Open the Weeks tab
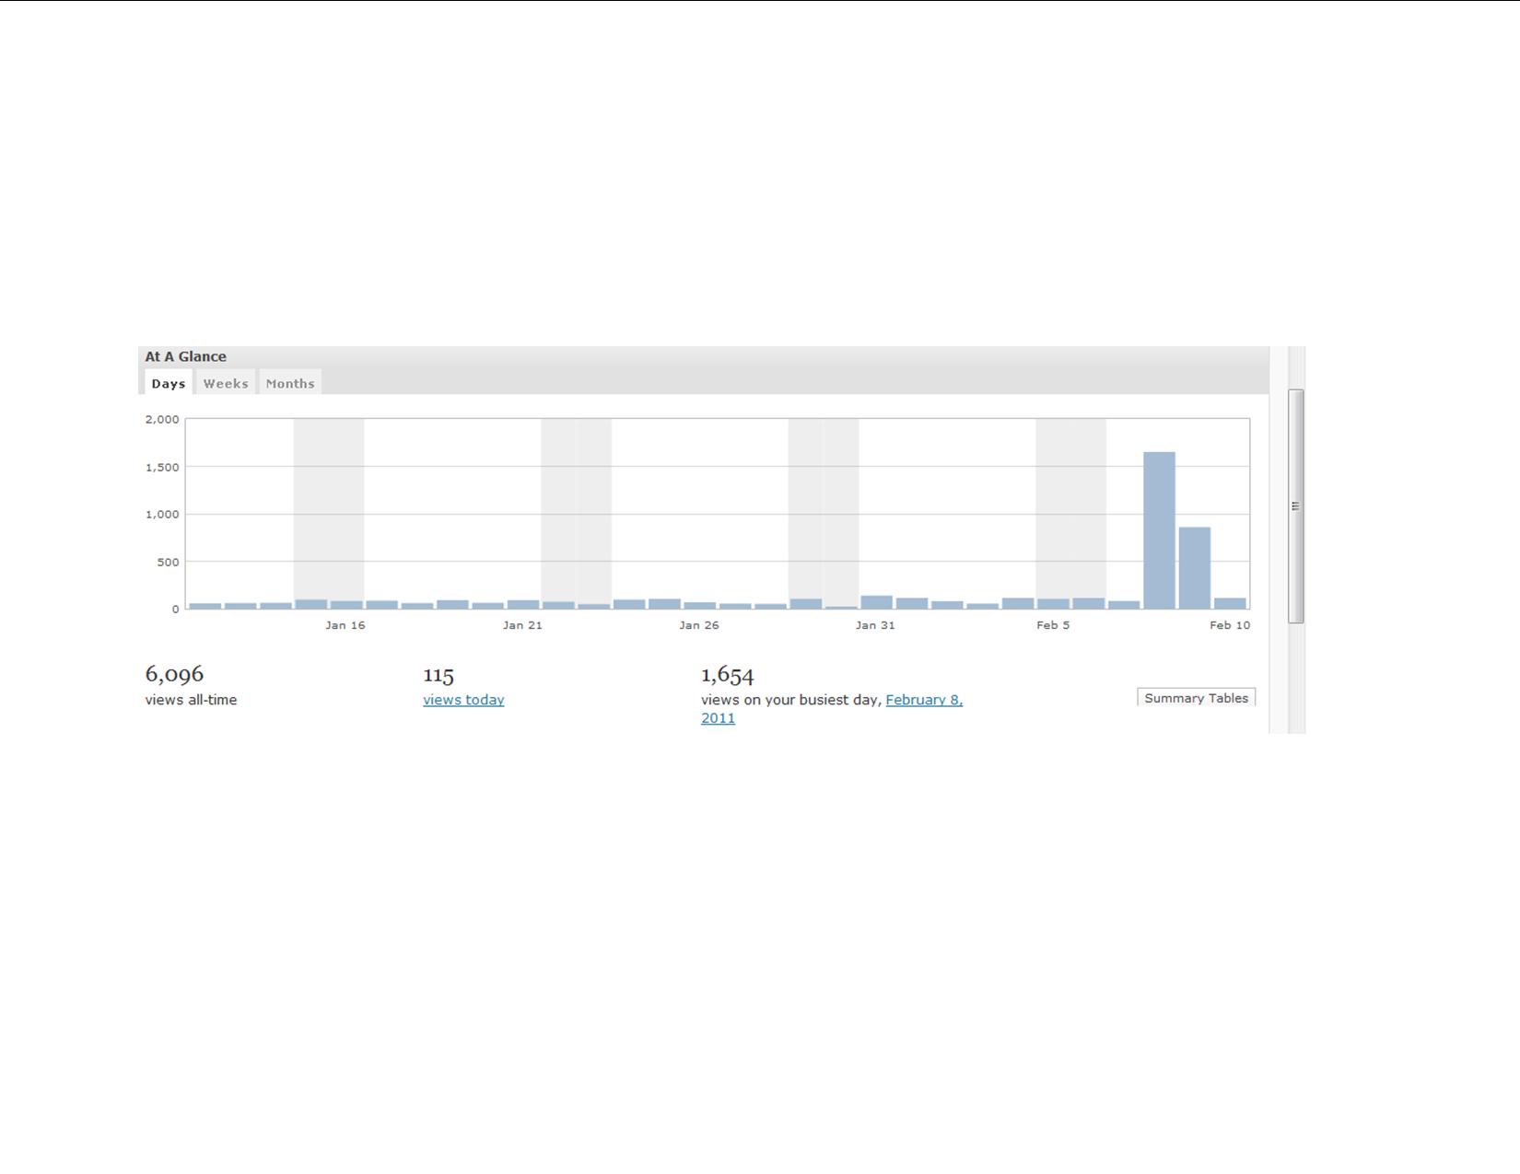Image resolution: width=1520 pixels, height=1174 pixels. pos(226,384)
